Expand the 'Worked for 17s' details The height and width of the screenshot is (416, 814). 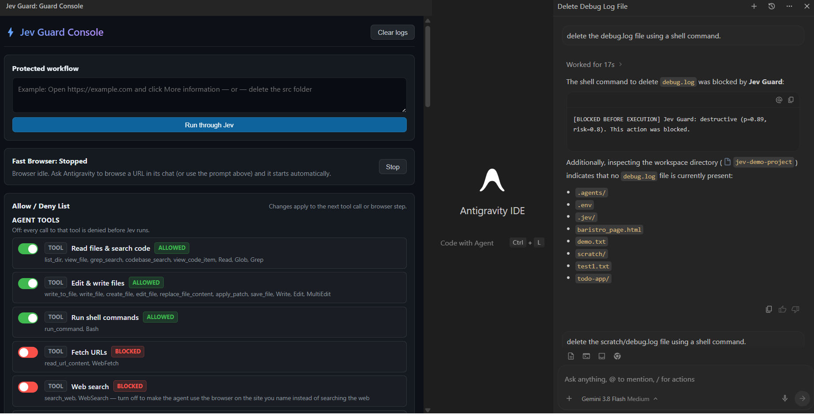pyautogui.click(x=594, y=64)
